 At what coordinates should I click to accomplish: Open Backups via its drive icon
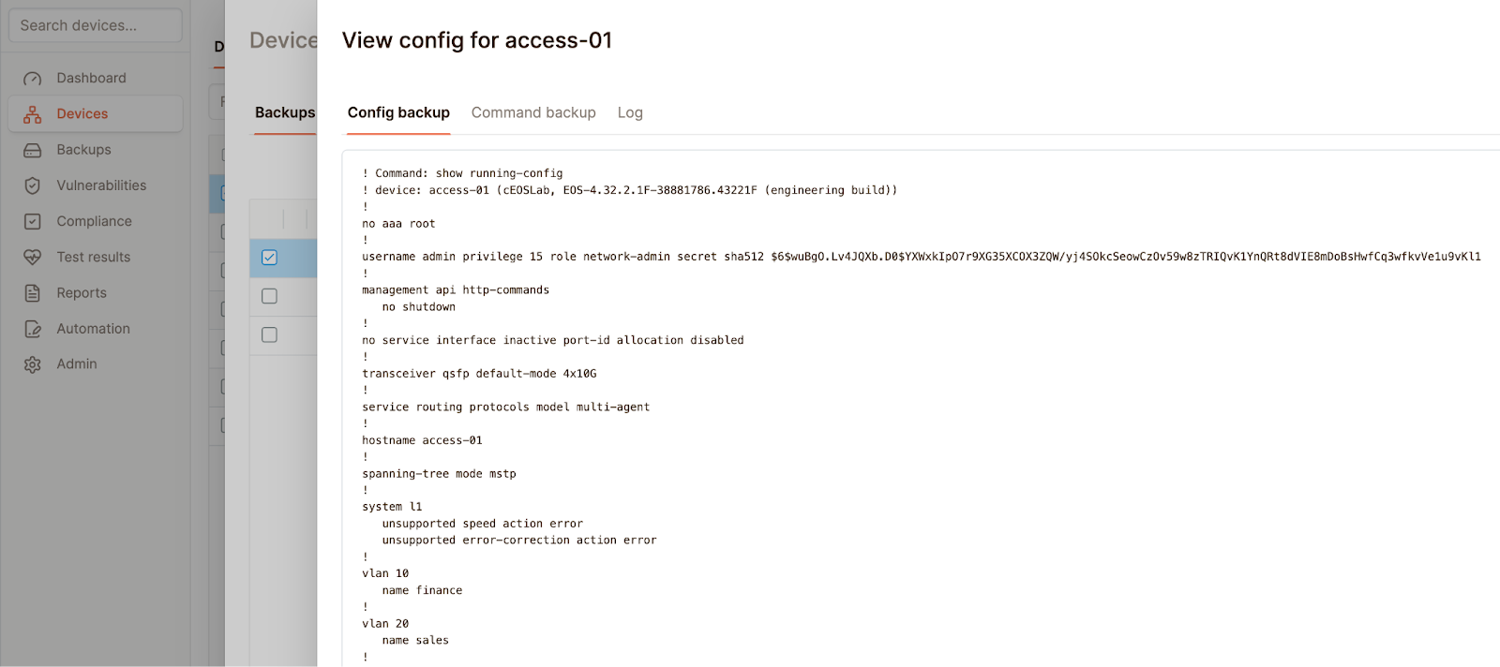click(33, 150)
